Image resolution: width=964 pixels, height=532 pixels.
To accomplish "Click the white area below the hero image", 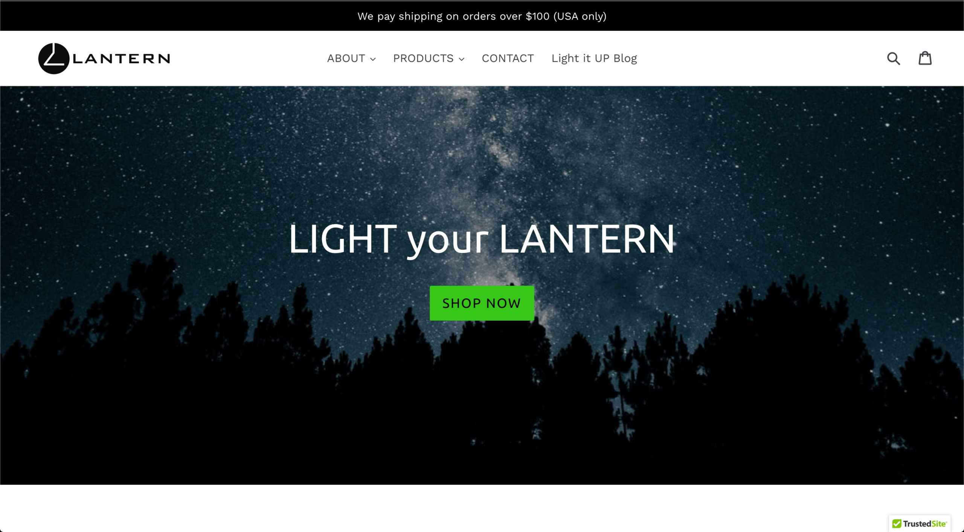I will tap(444, 508).
